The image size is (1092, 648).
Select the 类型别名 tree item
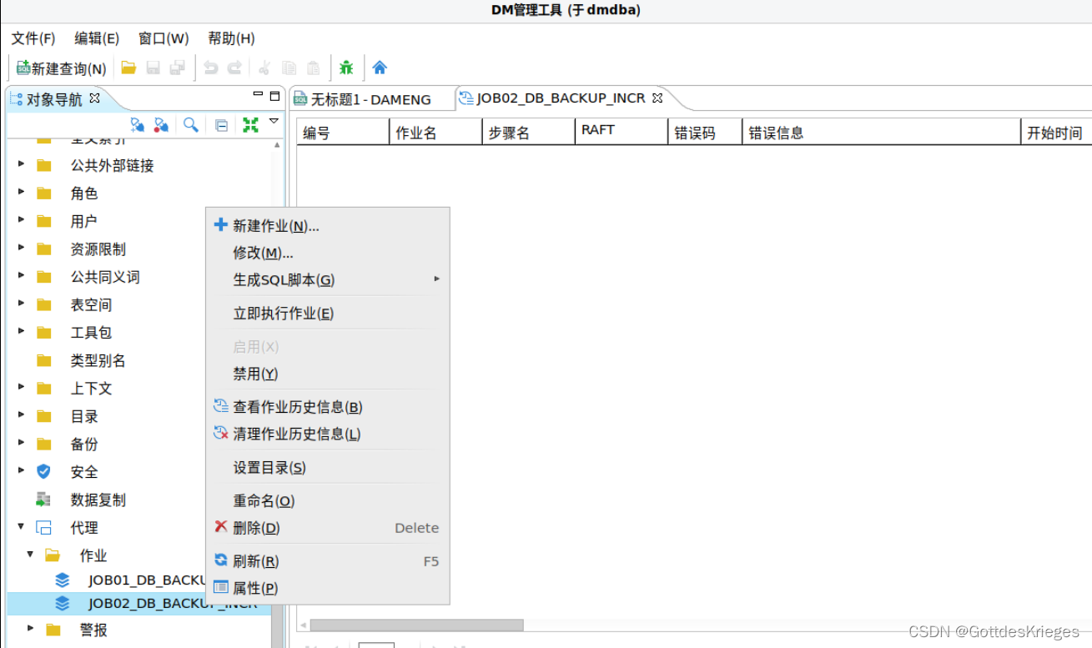click(x=98, y=360)
